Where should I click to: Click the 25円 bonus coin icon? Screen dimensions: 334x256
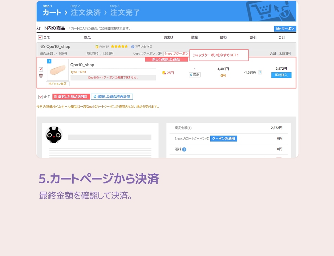point(164,73)
